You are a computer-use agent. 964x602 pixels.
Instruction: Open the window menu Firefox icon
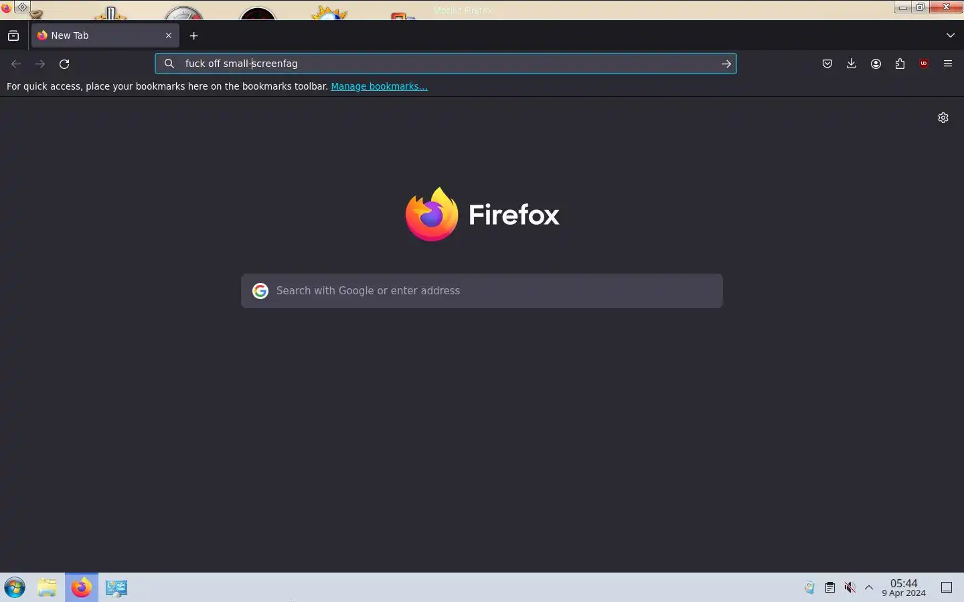pyautogui.click(x=6, y=8)
